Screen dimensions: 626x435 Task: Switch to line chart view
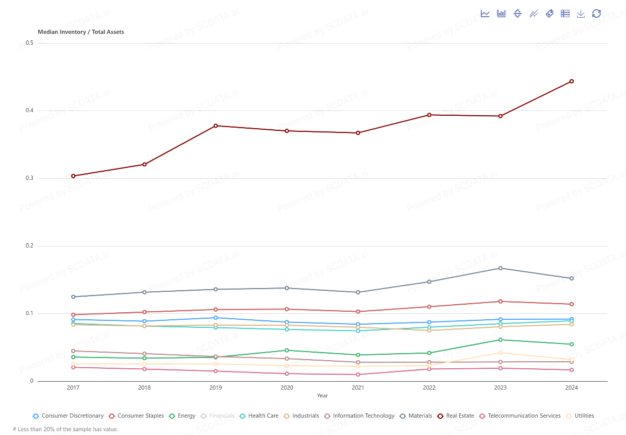(x=485, y=13)
